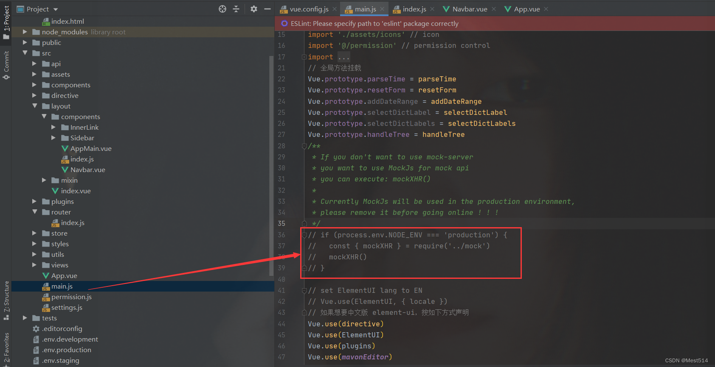Open the Favorites tool window

6,348
